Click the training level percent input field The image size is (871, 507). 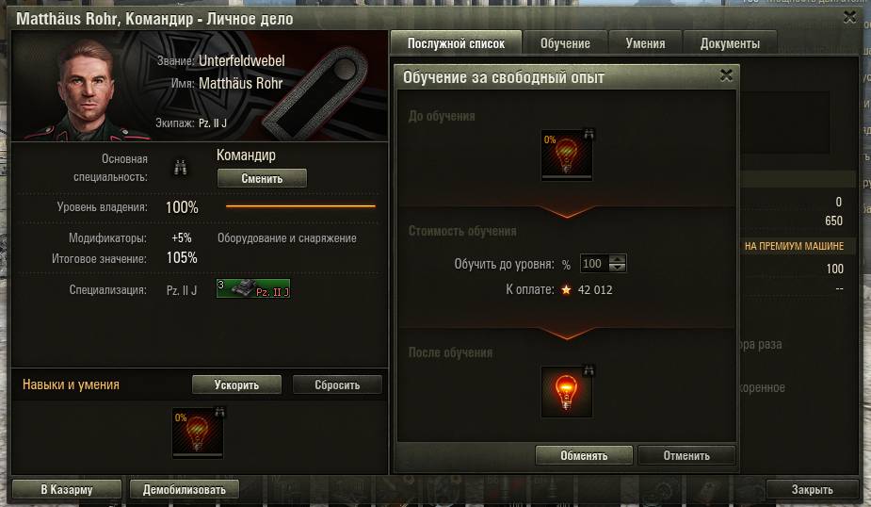[x=594, y=264]
